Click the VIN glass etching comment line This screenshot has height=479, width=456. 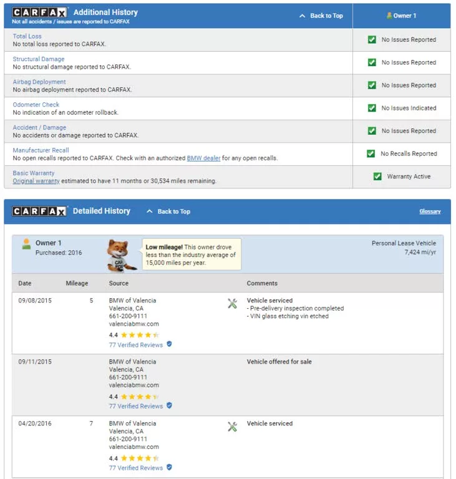288,316
